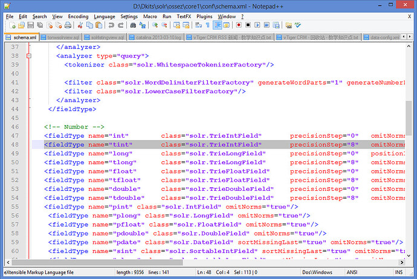The width and height of the screenshot is (417, 279).
Task: Click the horizontal scrollbar thumb
Action: (x=97, y=263)
